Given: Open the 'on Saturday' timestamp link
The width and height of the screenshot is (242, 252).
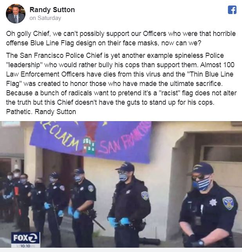Looking at the screenshot, I should tap(45, 18).
